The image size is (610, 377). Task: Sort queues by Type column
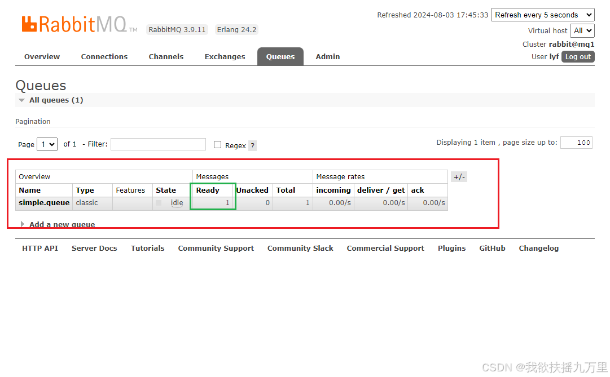coord(85,190)
